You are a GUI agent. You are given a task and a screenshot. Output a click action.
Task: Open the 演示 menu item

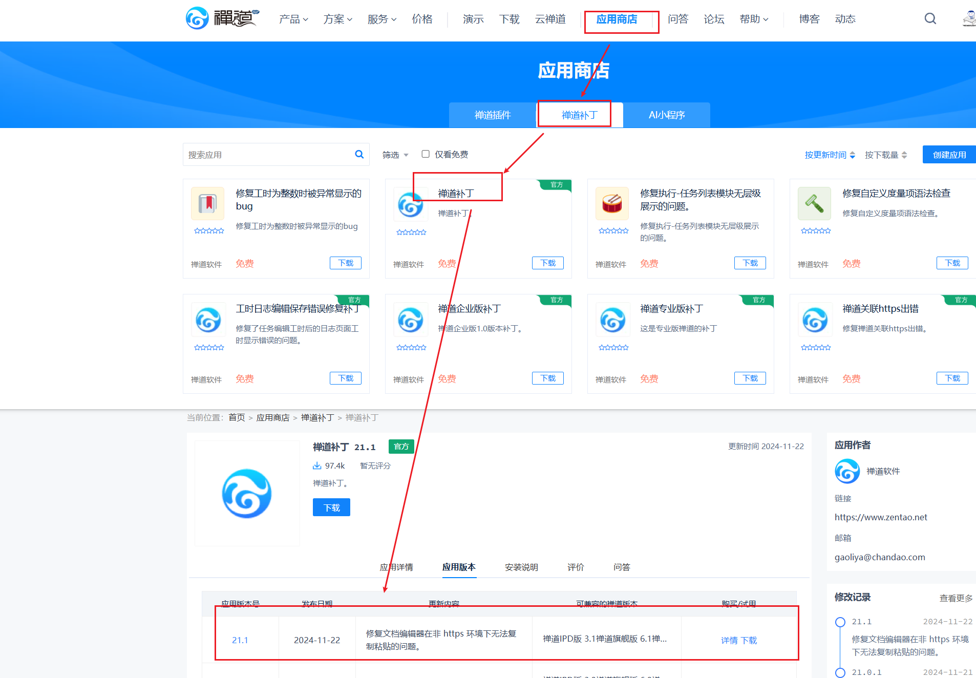pyautogui.click(x=473, y=19)
